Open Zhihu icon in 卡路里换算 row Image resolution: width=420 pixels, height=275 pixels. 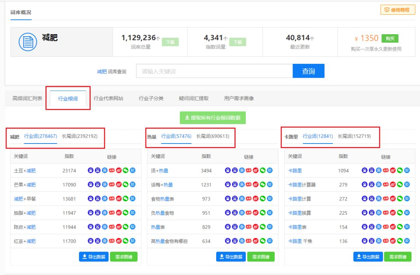pos(407,213)
